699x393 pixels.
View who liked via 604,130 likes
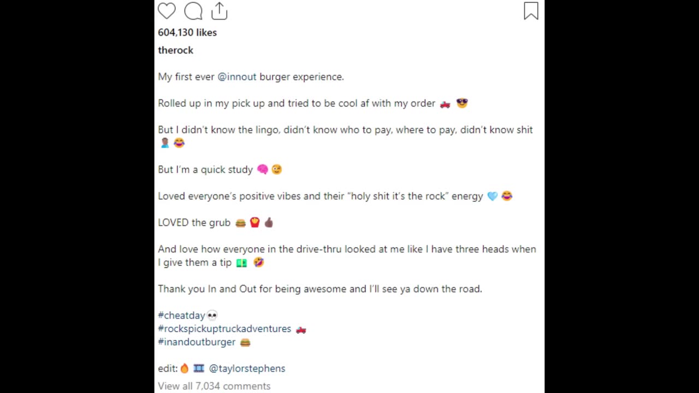pos(187,33)
